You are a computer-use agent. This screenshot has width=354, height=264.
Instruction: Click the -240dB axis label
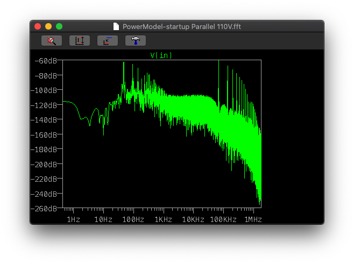(44, 194)
